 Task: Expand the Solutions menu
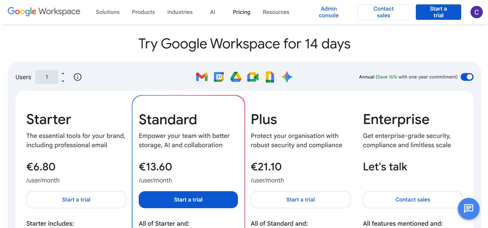(108, 12)
